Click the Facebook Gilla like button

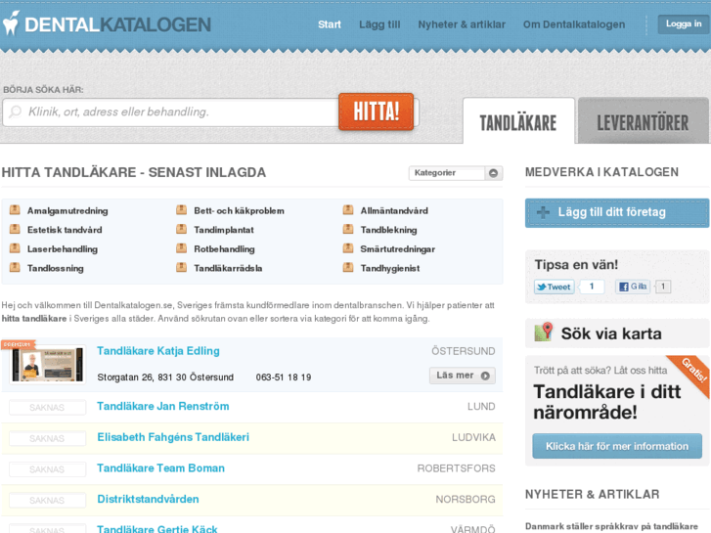coord(633,287)
